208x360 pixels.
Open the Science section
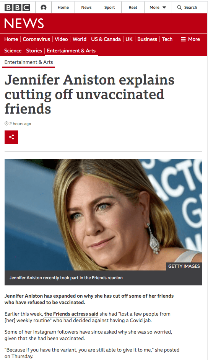(x=13, y=51)
